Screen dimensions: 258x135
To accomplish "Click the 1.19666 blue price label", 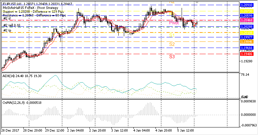I will point(247,48).
